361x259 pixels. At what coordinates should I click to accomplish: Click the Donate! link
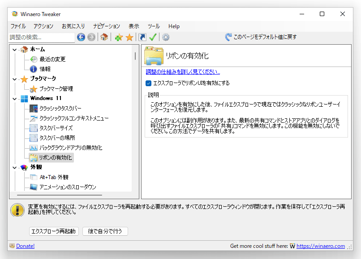[x=26, y=246]
